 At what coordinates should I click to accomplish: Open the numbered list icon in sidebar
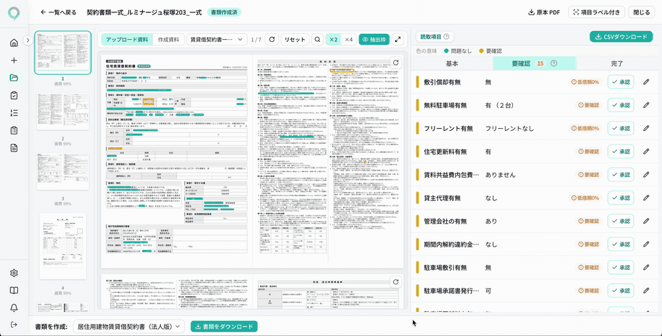[14, 112]
